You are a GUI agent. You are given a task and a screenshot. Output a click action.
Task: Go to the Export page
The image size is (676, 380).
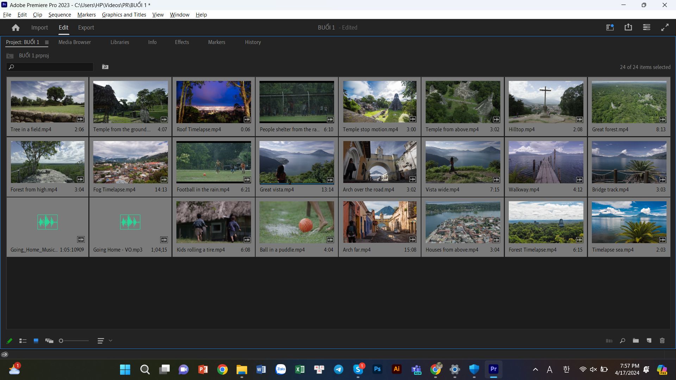86,27
